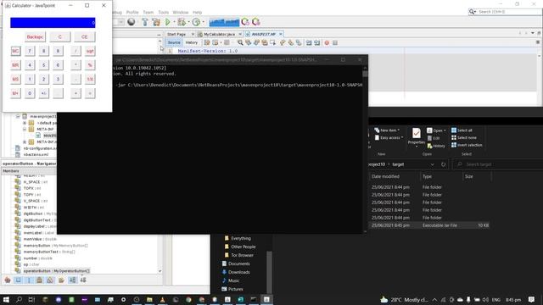Click the C clear button in Calculator

point(60,36)
